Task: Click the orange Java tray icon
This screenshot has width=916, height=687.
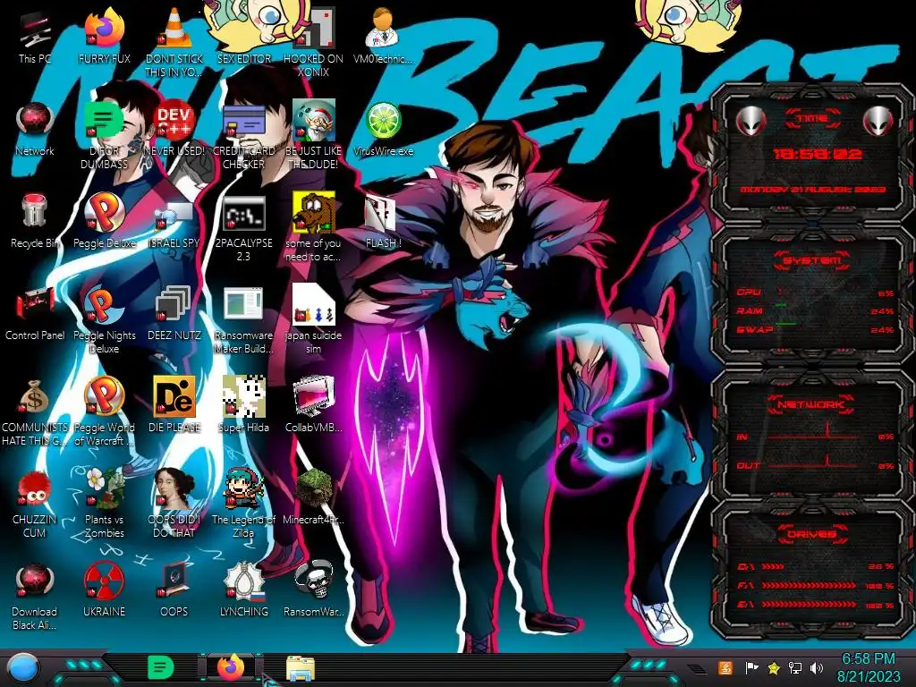Action: (x=725, y=667)
